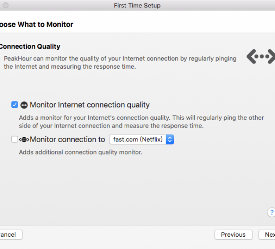
Task: Open help with the question mark icon
Action: (x=271, y=212)
